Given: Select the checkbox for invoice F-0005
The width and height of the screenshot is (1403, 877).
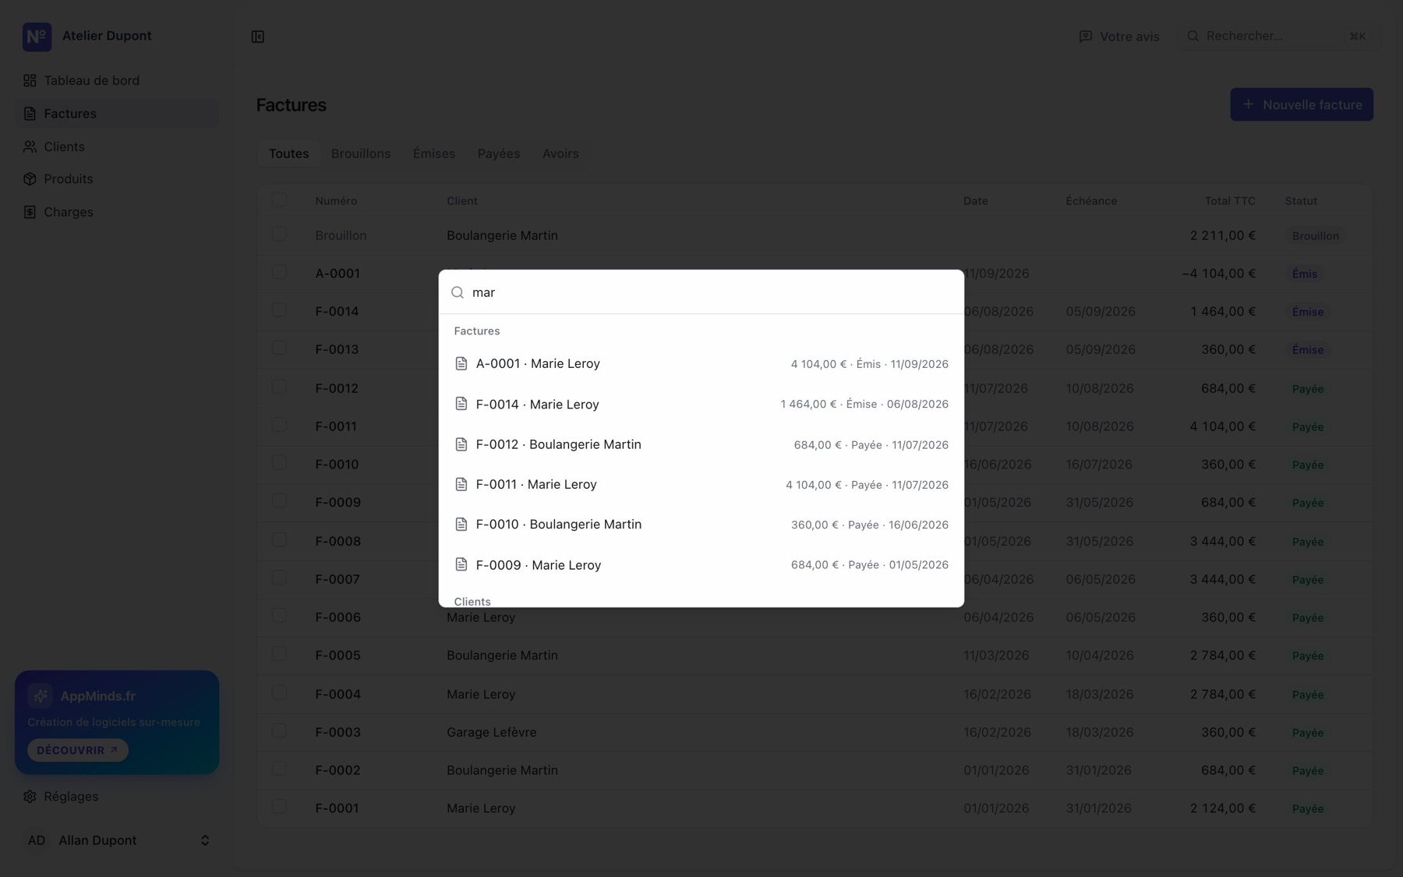Looking at the screenshot, I should pyautogui.click(x=279, y=654).
